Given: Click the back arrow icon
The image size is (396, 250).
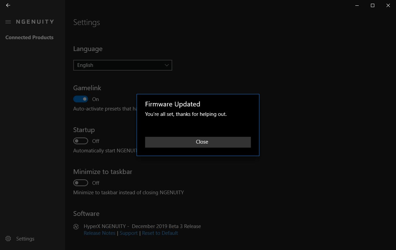Looking at the screenshot, I should [x=8, y=5].
